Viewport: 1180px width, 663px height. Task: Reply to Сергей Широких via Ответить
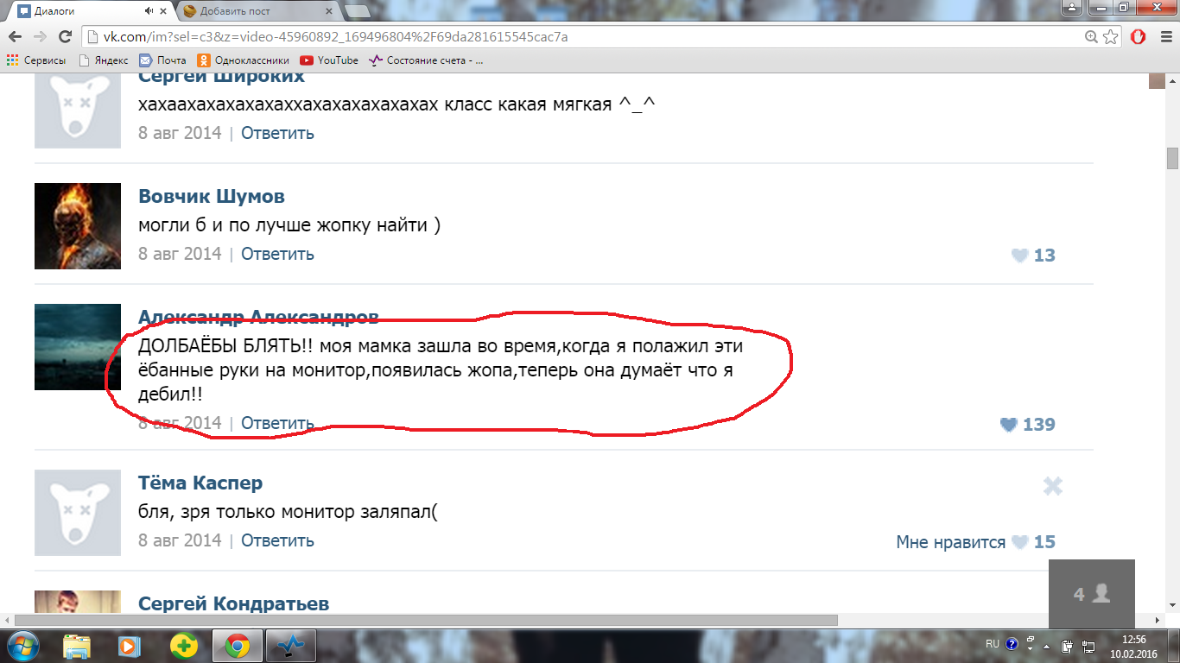(277, 133)
